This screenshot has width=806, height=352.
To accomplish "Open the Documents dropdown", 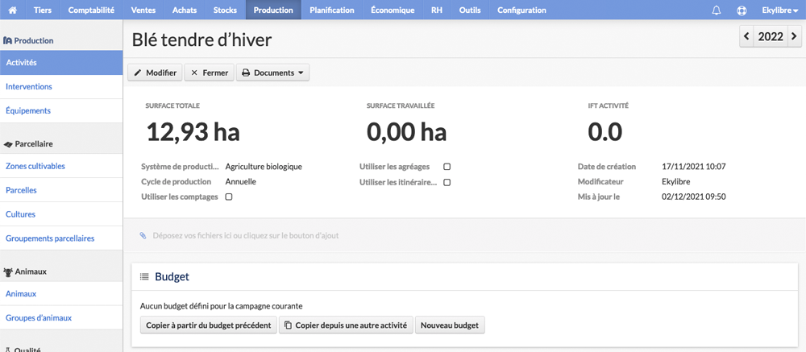I will pyautogui.click(x=273, y=73).
